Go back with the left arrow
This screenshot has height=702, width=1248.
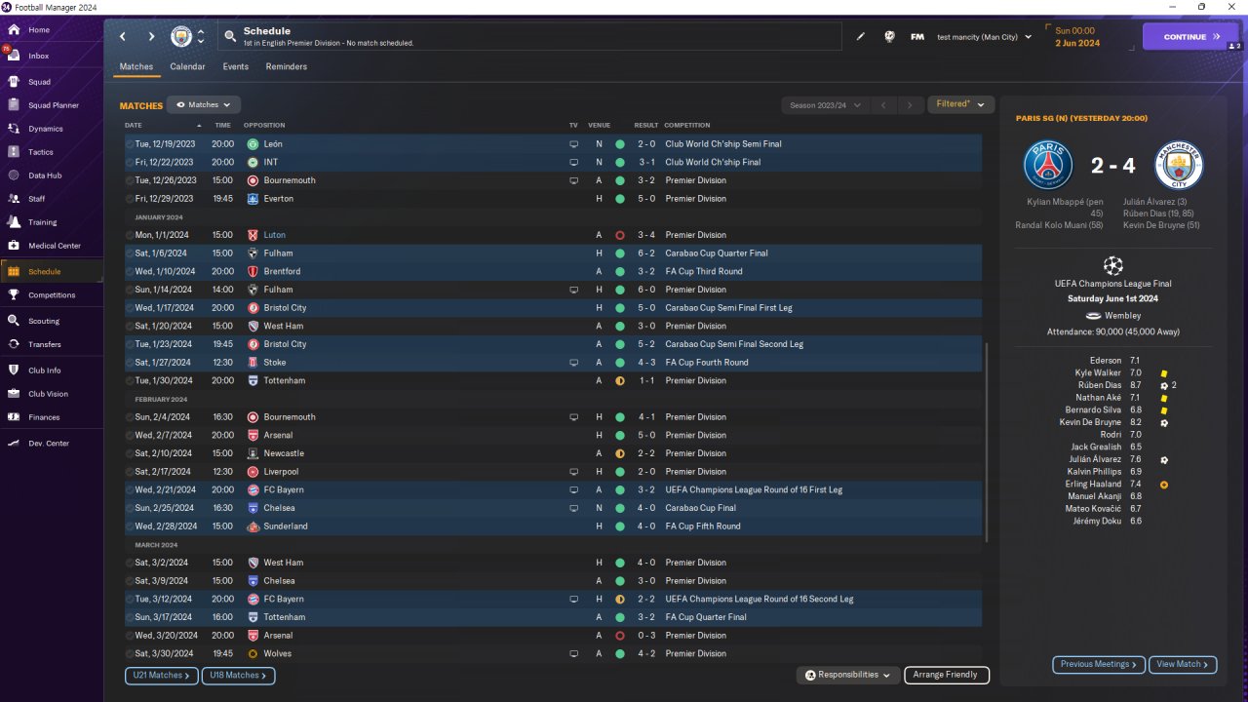pyautogui.click(x=123, y=37)
